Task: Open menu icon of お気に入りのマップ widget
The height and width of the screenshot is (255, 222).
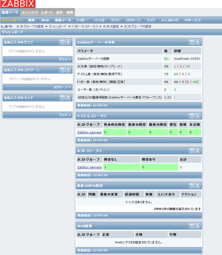Action: (62, 98)
